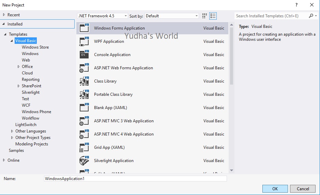Click the OK button
The height and width of the screenshot is (195, 320).
click(275, 189)
